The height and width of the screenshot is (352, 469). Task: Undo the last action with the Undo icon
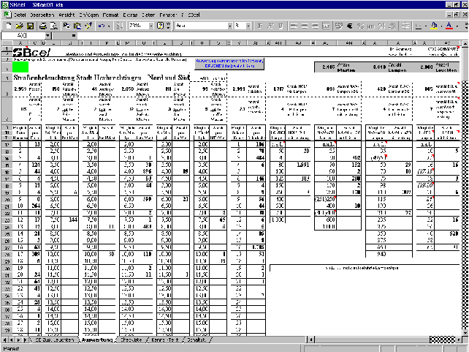tap(102, 26)
